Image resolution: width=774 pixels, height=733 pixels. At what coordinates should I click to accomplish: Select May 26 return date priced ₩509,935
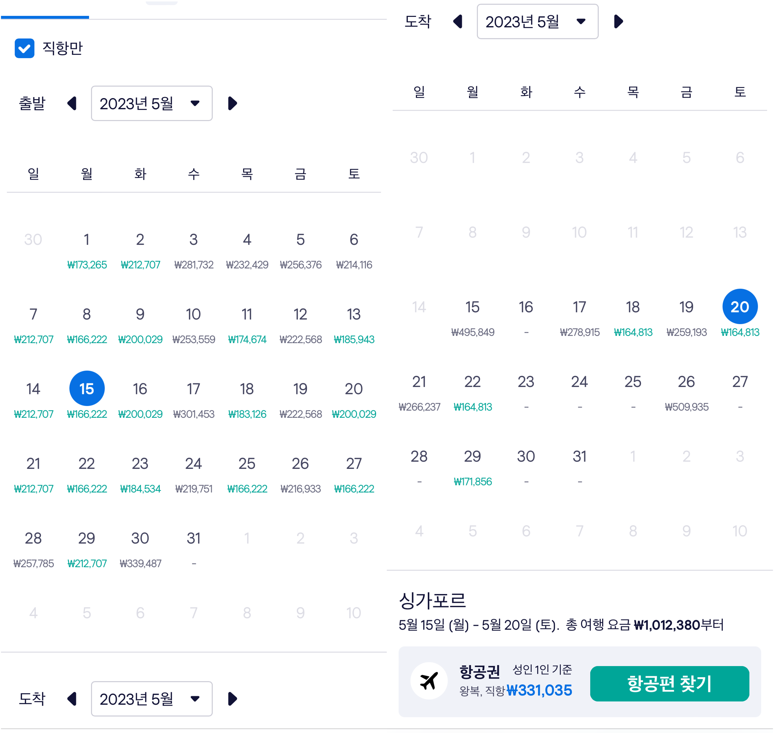pyautogui.click(x=687, y=391)
